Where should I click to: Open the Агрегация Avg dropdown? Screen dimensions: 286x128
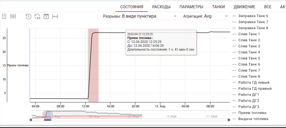pos(215,16)
